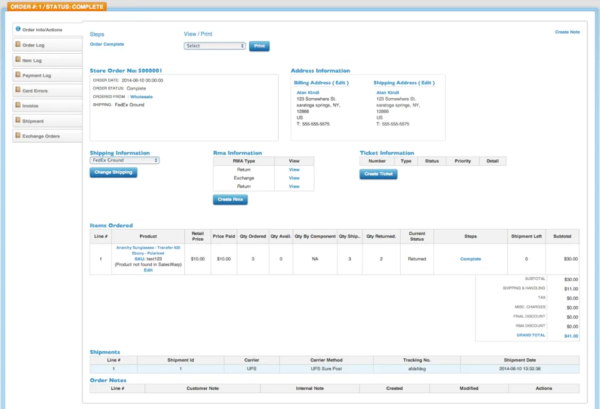Click the Subtotal $30.00 cell in item row
The image size is (600, 409).
tap(562, 259)
